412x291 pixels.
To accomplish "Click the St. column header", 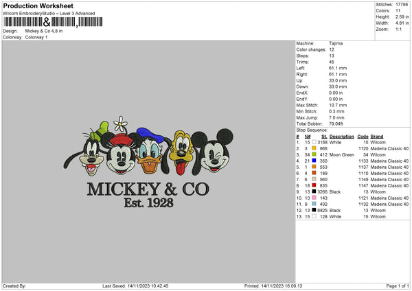I will [x=324, y=137].
